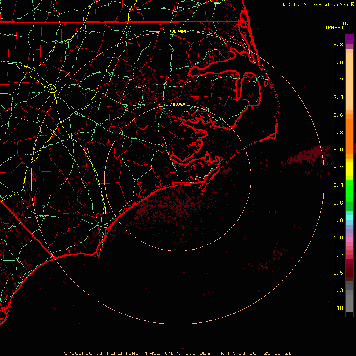Image resolution: width=356 pixels, height=356 pixels.
Task: Click the DKD label above the color scale
Action: [x=348, y=23]
